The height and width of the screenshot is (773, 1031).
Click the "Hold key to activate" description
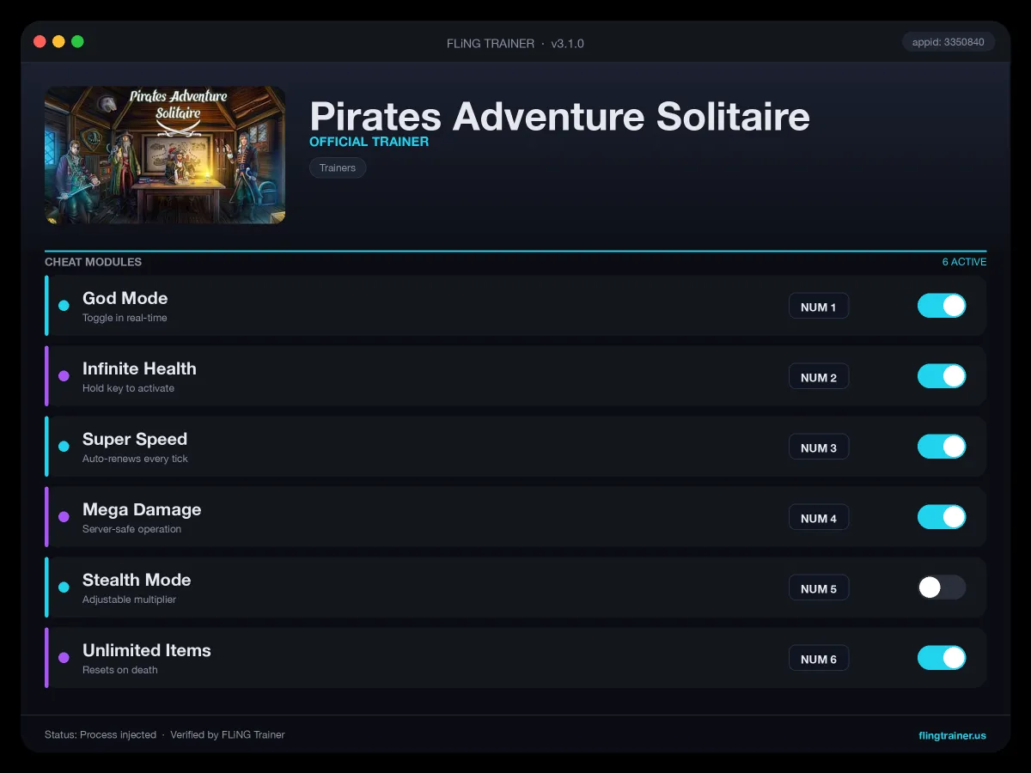(128, 388)
